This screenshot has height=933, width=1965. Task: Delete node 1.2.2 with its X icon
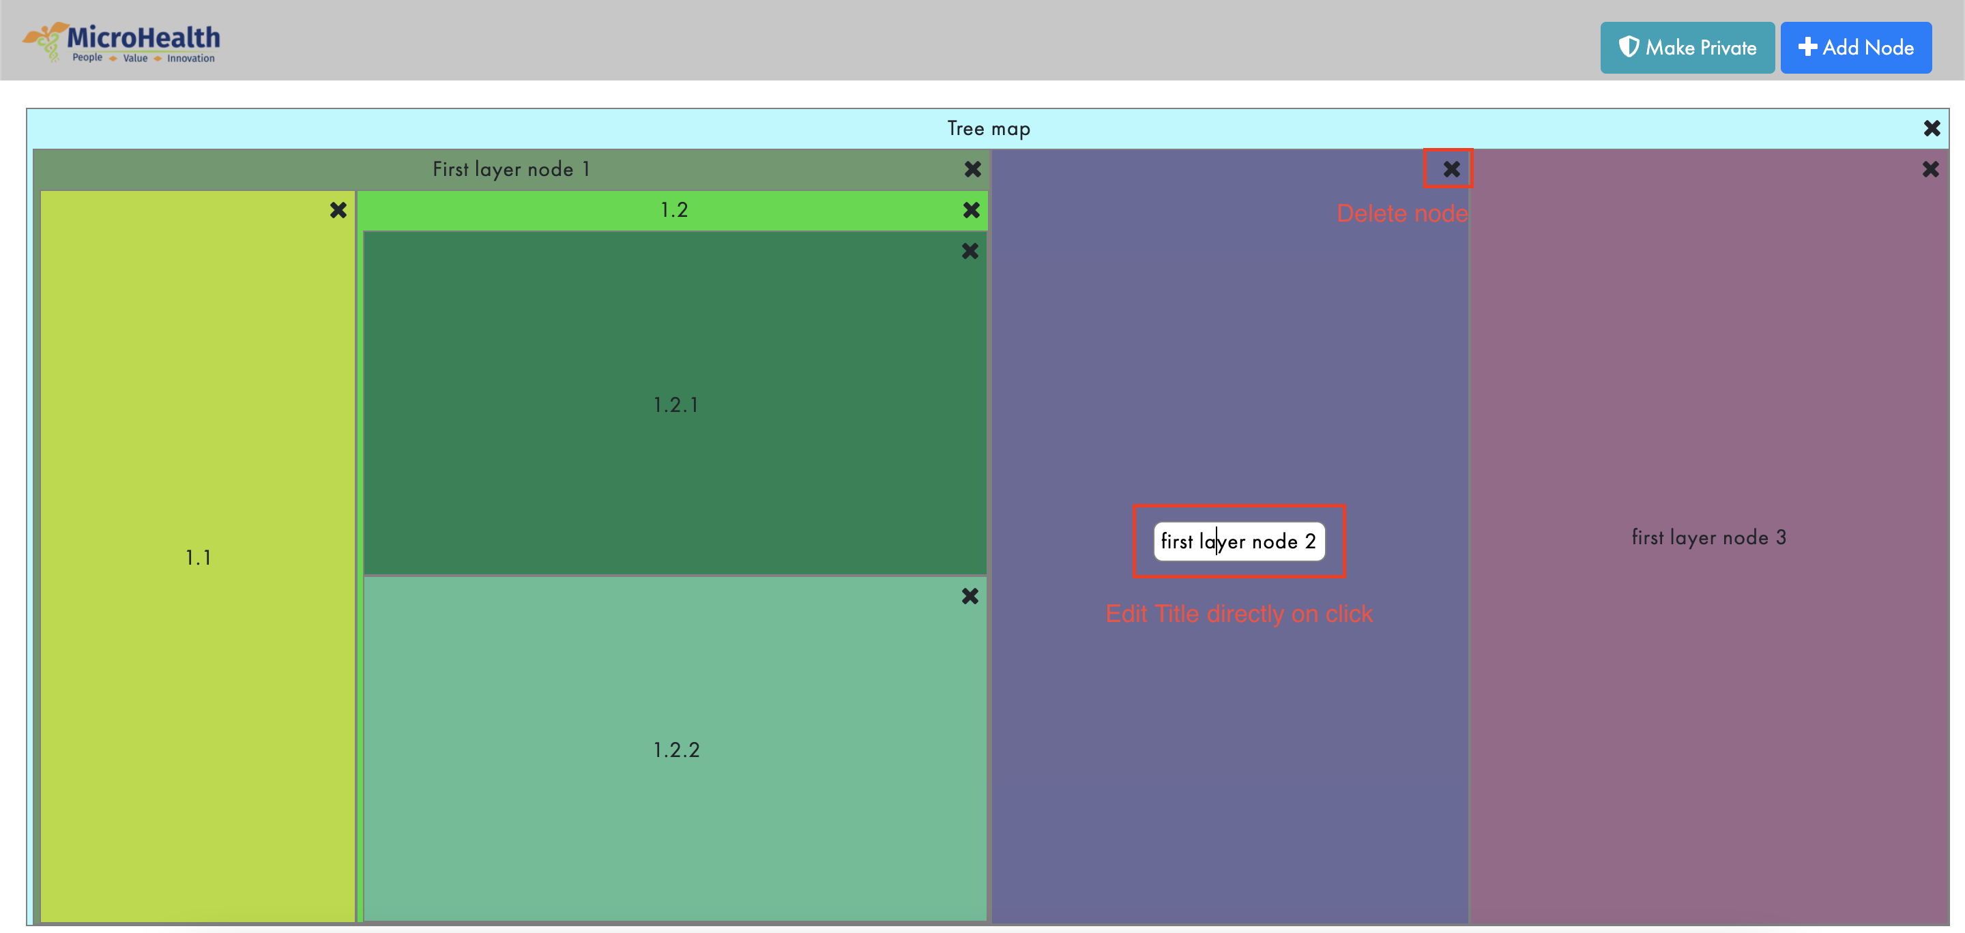[969, 596]
